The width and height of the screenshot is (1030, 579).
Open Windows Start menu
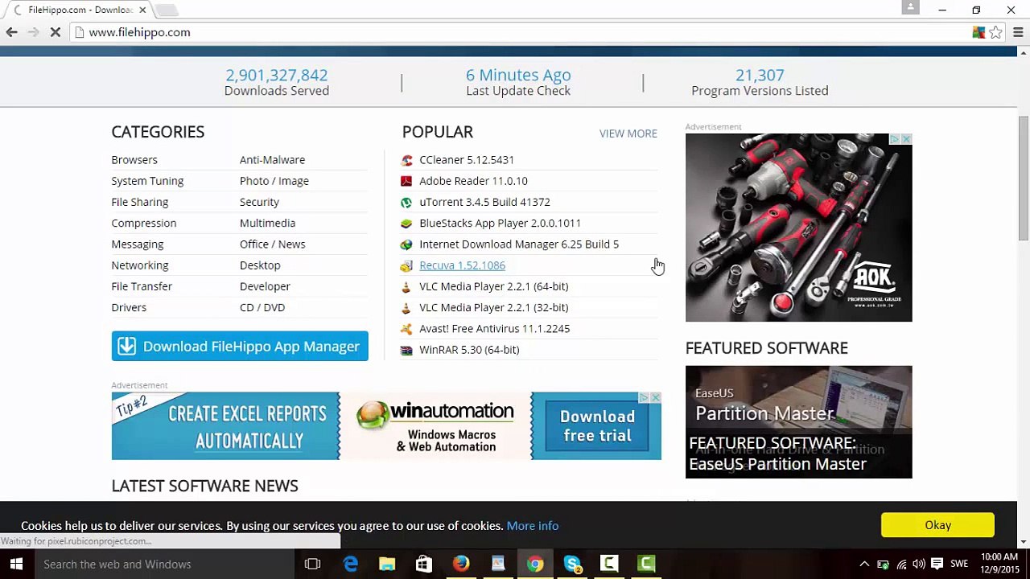(x=16, y=564)
